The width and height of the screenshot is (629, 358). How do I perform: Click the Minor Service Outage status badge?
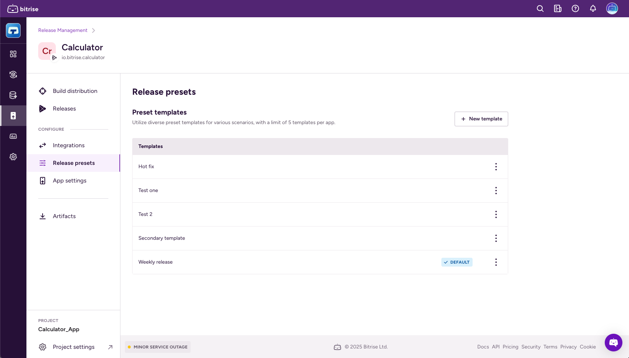[158, 347]
